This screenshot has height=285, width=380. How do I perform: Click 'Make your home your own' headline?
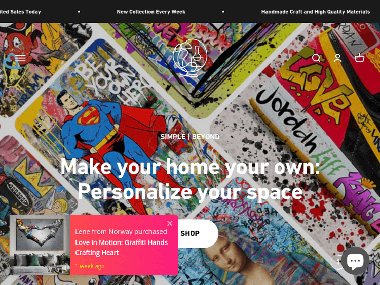(x=190, y=167)
